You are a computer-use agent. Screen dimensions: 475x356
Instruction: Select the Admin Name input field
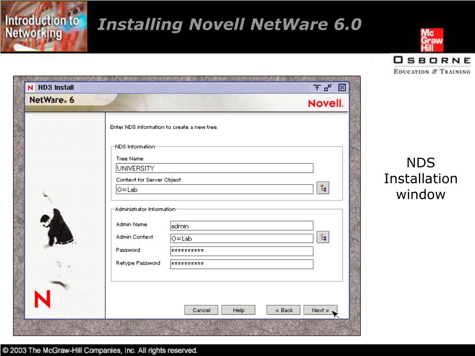pos(242,226)
